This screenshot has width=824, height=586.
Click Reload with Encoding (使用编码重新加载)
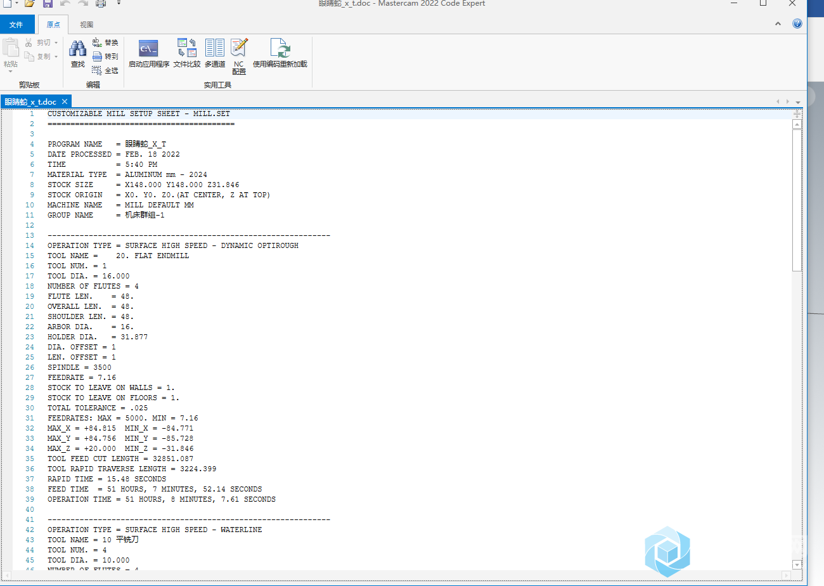(x=280, y=53)
